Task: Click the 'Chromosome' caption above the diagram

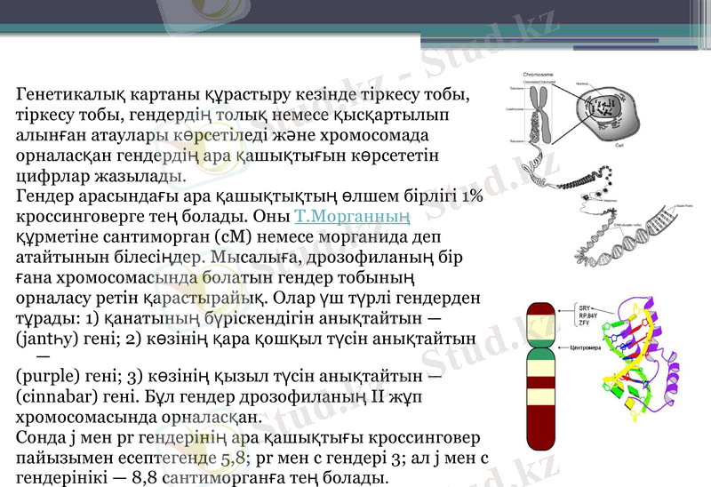Action: pos(539,75)
